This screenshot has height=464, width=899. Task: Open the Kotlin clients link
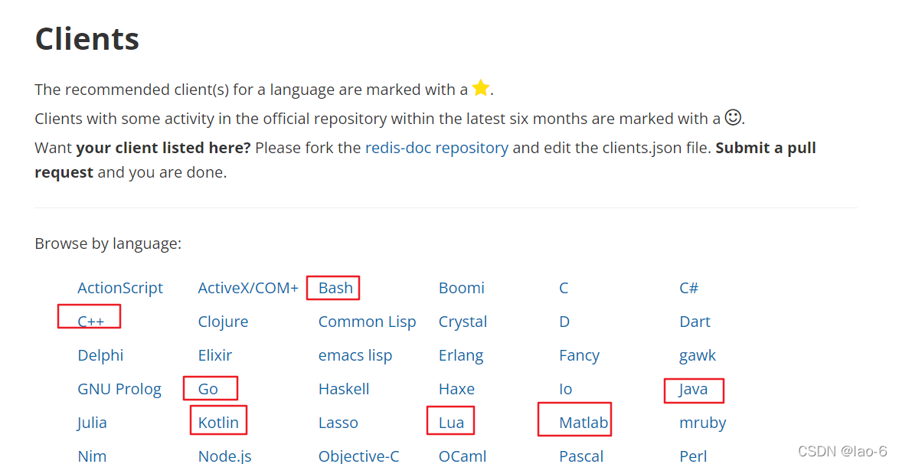point(218,423)
